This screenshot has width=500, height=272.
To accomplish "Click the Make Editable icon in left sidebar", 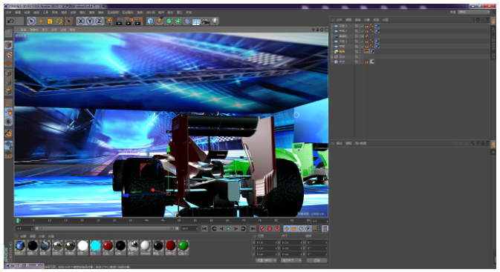I will tap(9, 33).
